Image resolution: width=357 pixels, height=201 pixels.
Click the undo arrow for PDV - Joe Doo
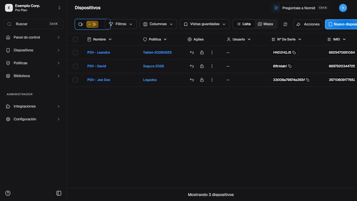(x=192, y=80)
